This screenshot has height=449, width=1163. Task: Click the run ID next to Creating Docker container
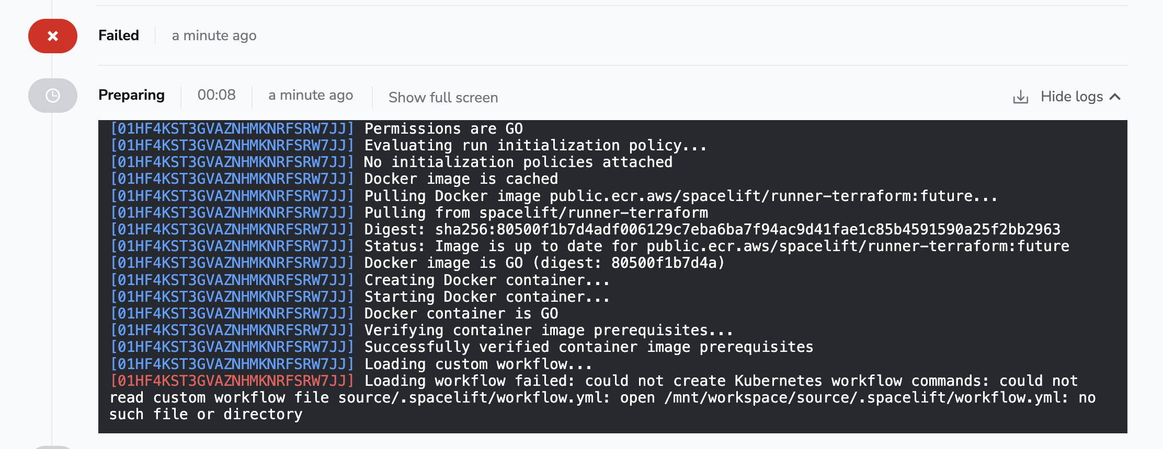[232, 280]
